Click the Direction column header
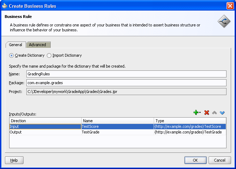The height and width of the screenshot is (169, 236). 45,121
